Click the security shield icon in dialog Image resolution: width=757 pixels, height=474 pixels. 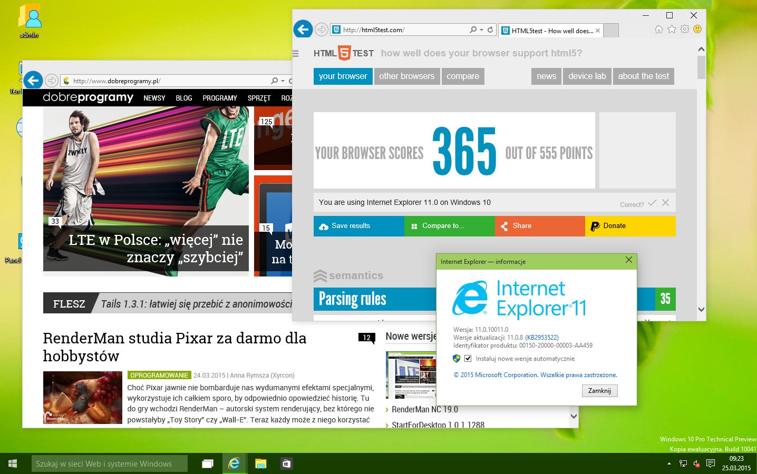pyautogui.click(x=457, y=359)
